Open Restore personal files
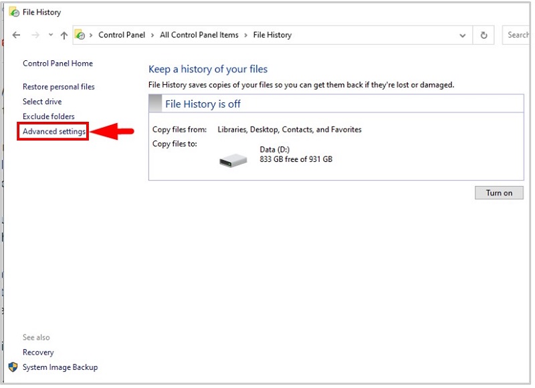535x388 pixels. [58, 87]
